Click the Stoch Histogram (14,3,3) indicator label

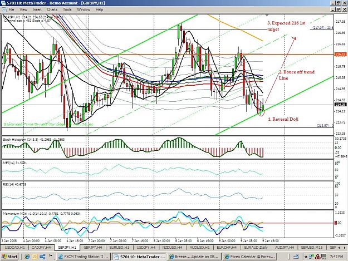pyautogui.click(x=33, y=140)
